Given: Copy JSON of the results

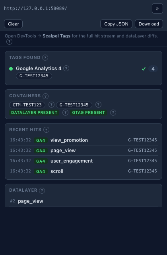Looking at the screenshot, I should click(x=116, y=24).
